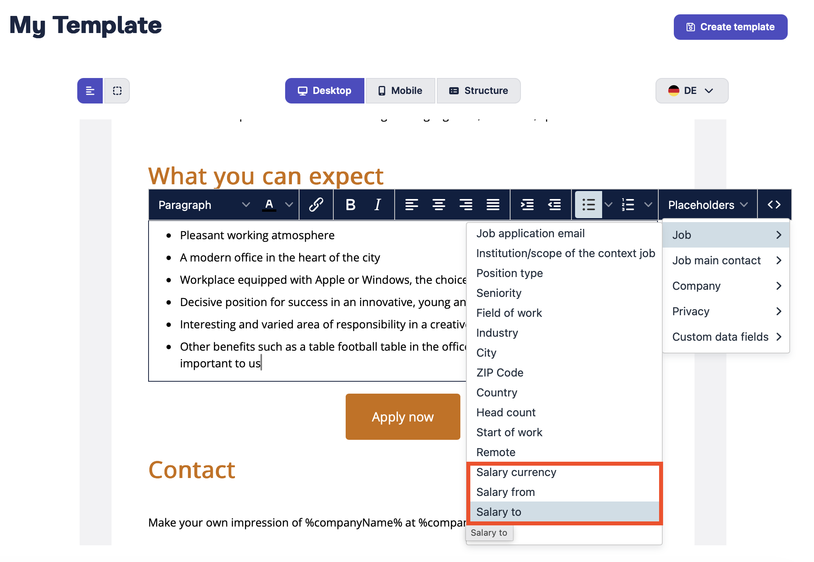The image size is (814, 562).
Task: Decrease indent of the list
Action: 554,205
